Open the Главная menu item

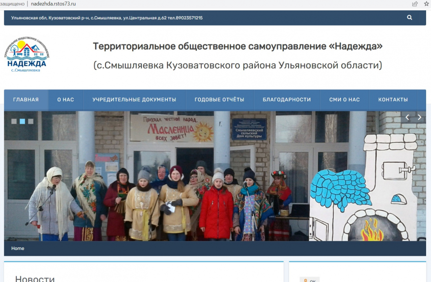(26, 100)
